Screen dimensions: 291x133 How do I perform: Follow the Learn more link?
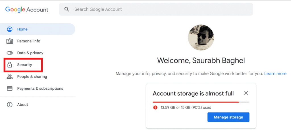click(x=275, y=74)
